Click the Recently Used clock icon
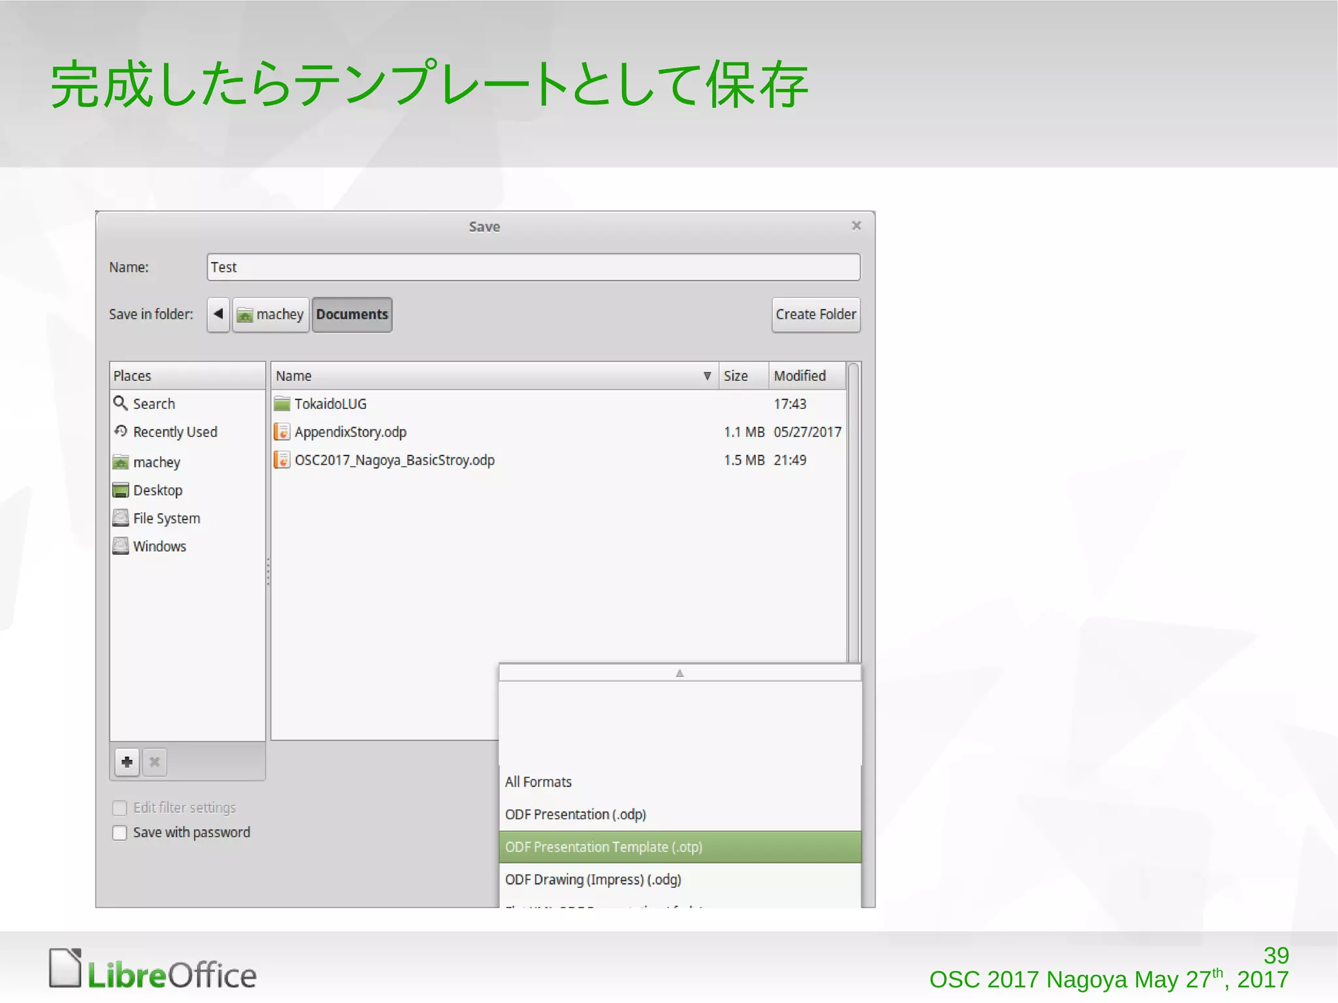The height and width of the screenshot is (1003, 1338). tap(120, 431)
